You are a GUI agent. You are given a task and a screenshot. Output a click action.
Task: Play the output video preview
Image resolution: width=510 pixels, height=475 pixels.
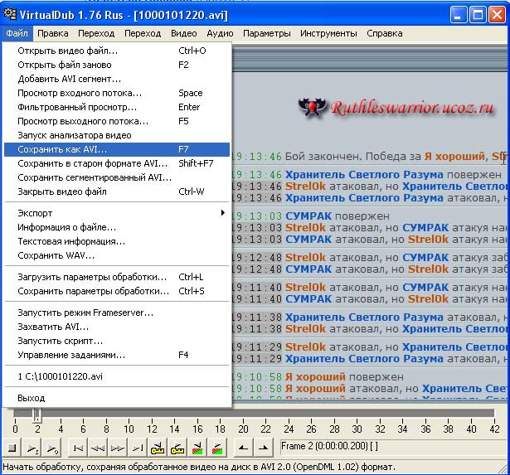pos(52,448)
